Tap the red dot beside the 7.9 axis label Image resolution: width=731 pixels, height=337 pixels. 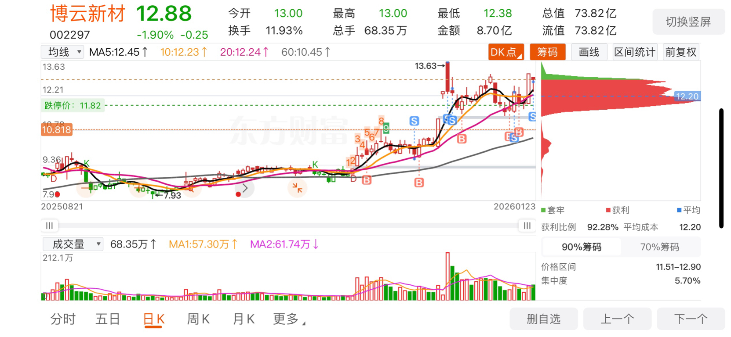tap(58, 194)
